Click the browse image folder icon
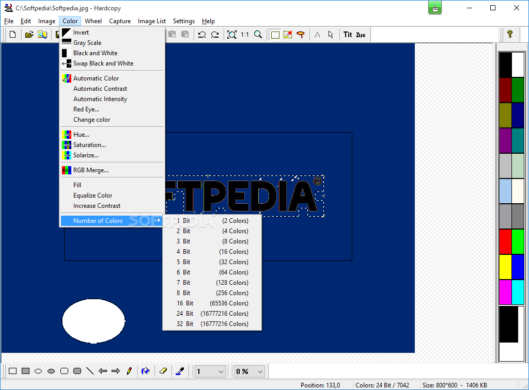The image size is (529, 390). [42, 35]
